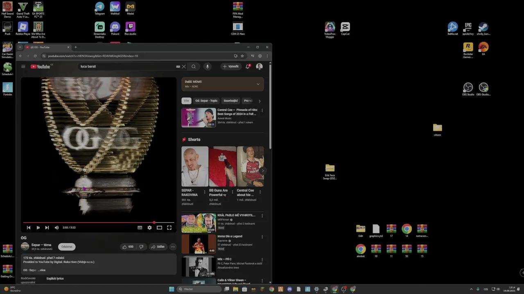Viewport: 524px width, 294px height.
Task: Open the Imma Die a Legend thumbnail
Action: [199, 244]
